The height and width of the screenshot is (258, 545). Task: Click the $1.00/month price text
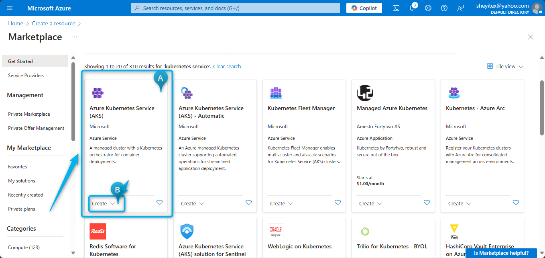coord(370,184)
